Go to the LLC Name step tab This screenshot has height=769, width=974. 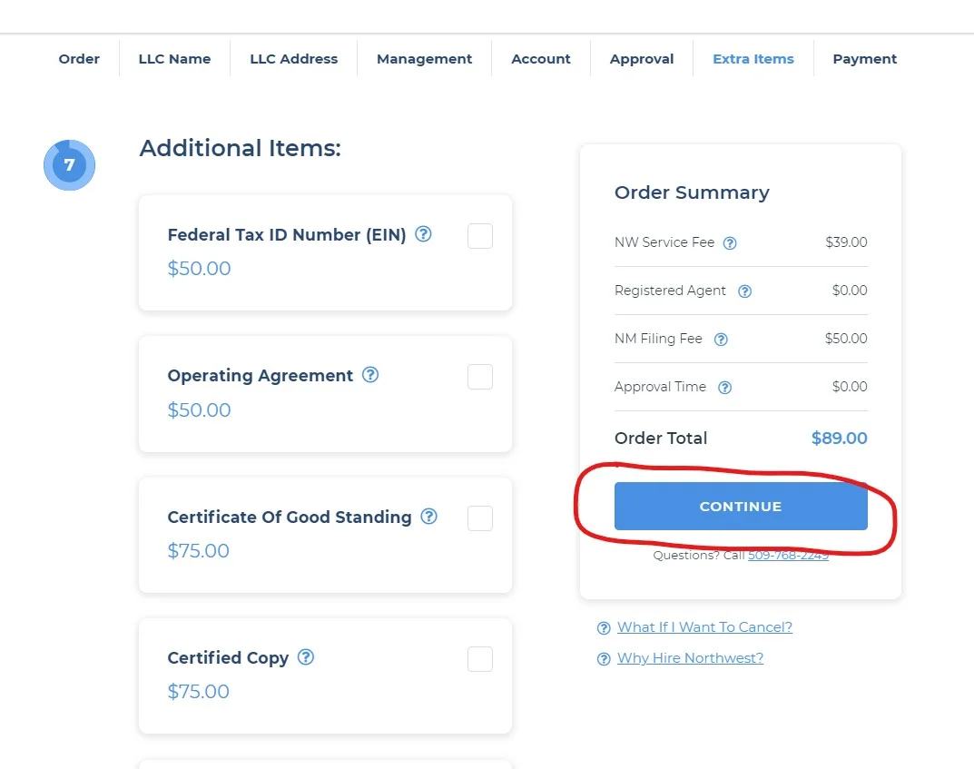174,59
